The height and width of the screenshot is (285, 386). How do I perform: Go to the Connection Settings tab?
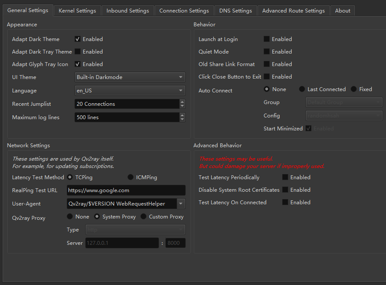(x=184, y=11)
